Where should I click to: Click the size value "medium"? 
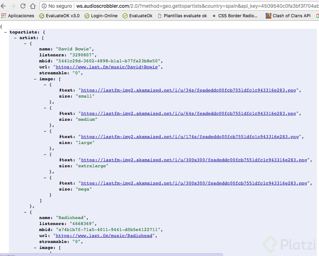[x=87, y=119]
